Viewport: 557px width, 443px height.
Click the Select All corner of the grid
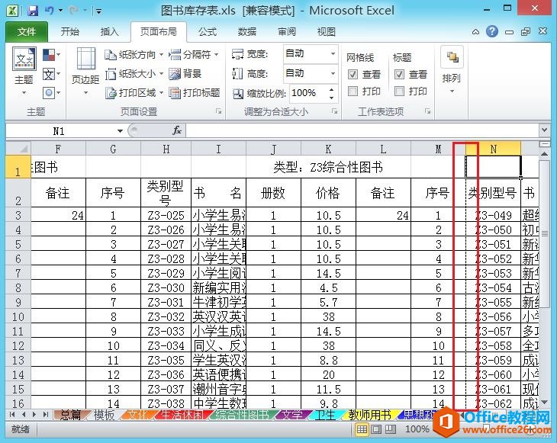tap(18, 149)
